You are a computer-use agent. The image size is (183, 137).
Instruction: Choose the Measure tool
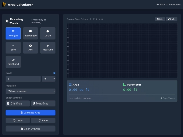(48, 48)
